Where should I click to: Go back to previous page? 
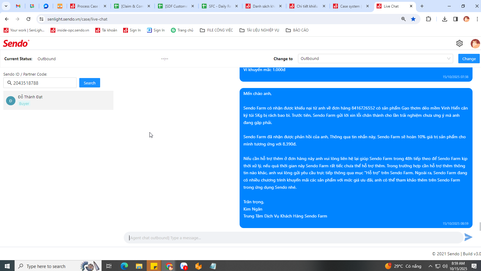tap(7, 19)
